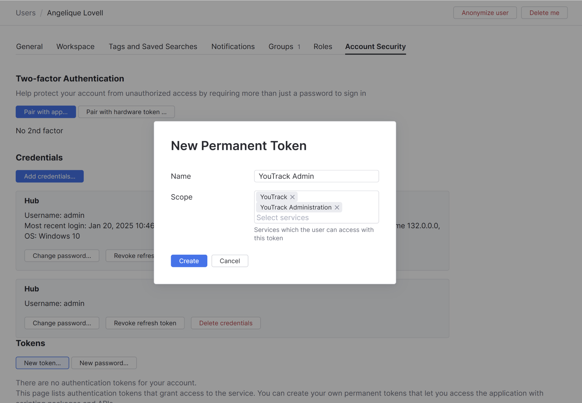582x403 pixels.
Task: Remove the YouTrack scope tag
Action: [292, 197]
